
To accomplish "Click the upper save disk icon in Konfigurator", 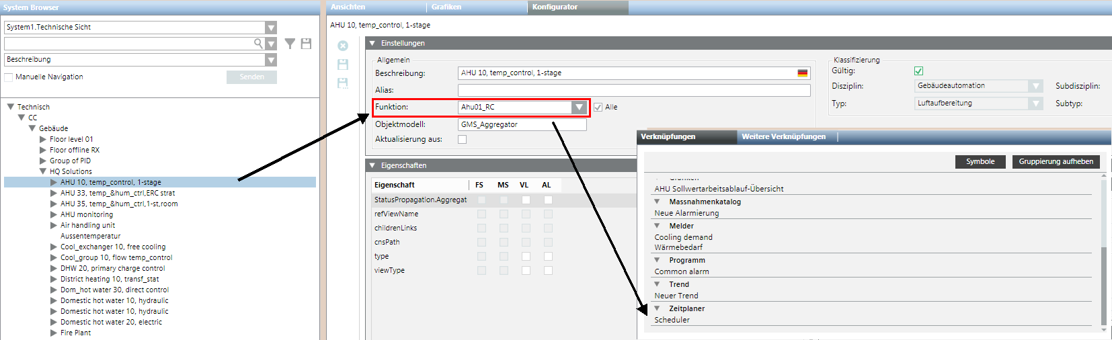I will [x=343, y=65].
